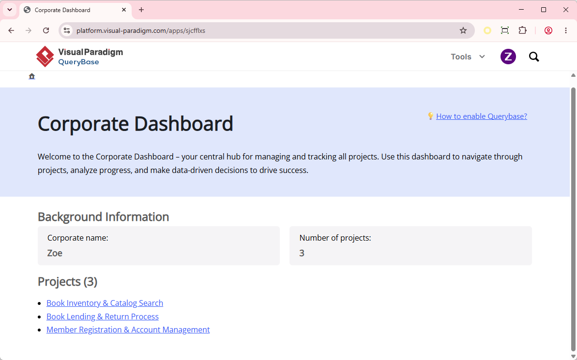Open the home breadcrumb icon
577x360 pixels.
32,76
